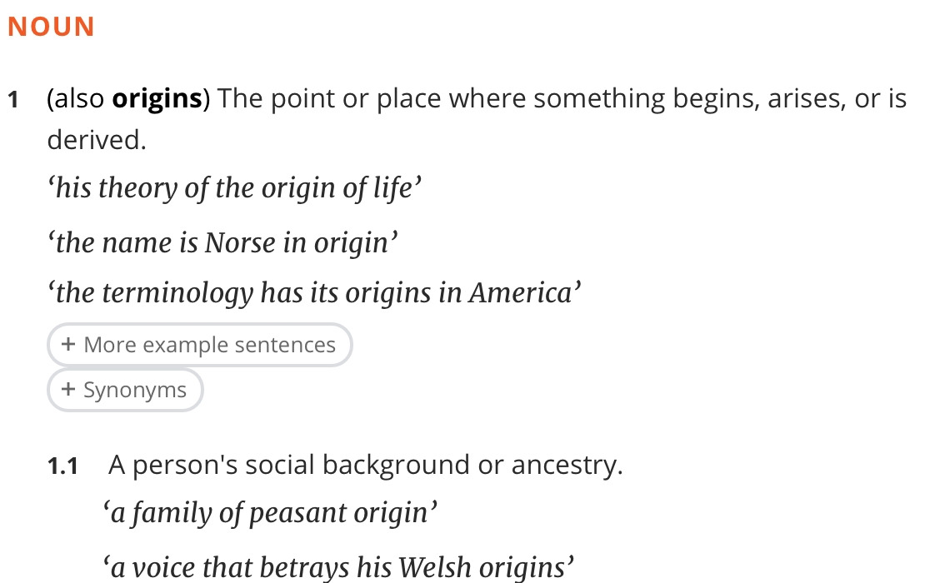Open the More example sentences pill button
Screen dimensions: 940x583
coord(199,344)
